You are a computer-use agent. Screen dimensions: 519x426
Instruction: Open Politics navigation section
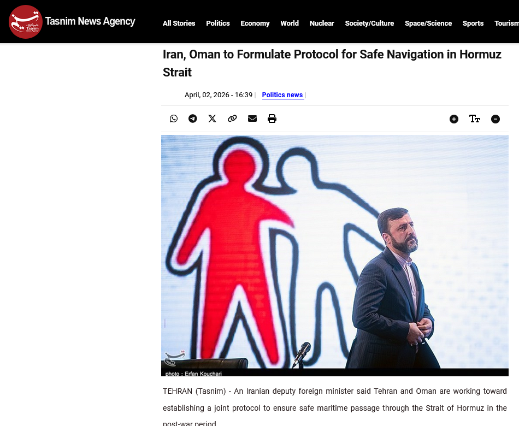[x=218, y=23]
